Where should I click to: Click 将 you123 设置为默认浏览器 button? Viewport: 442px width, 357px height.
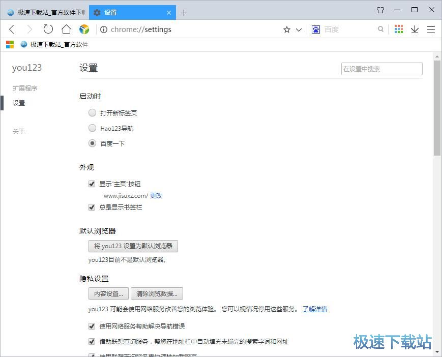pos(133,246)
